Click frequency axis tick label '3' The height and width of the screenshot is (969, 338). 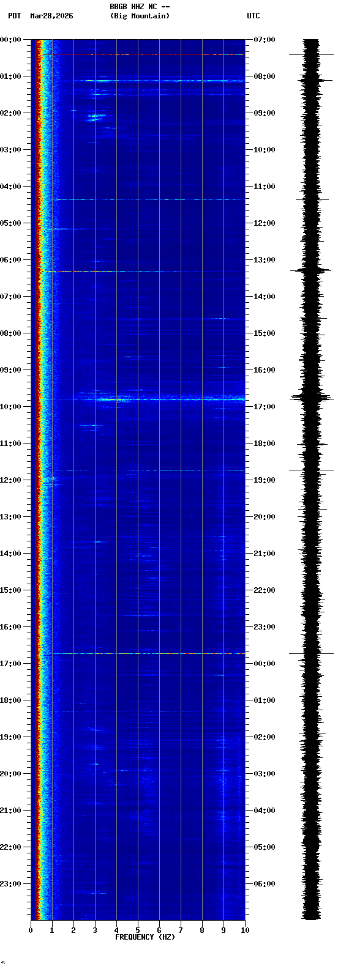[95, 930]
